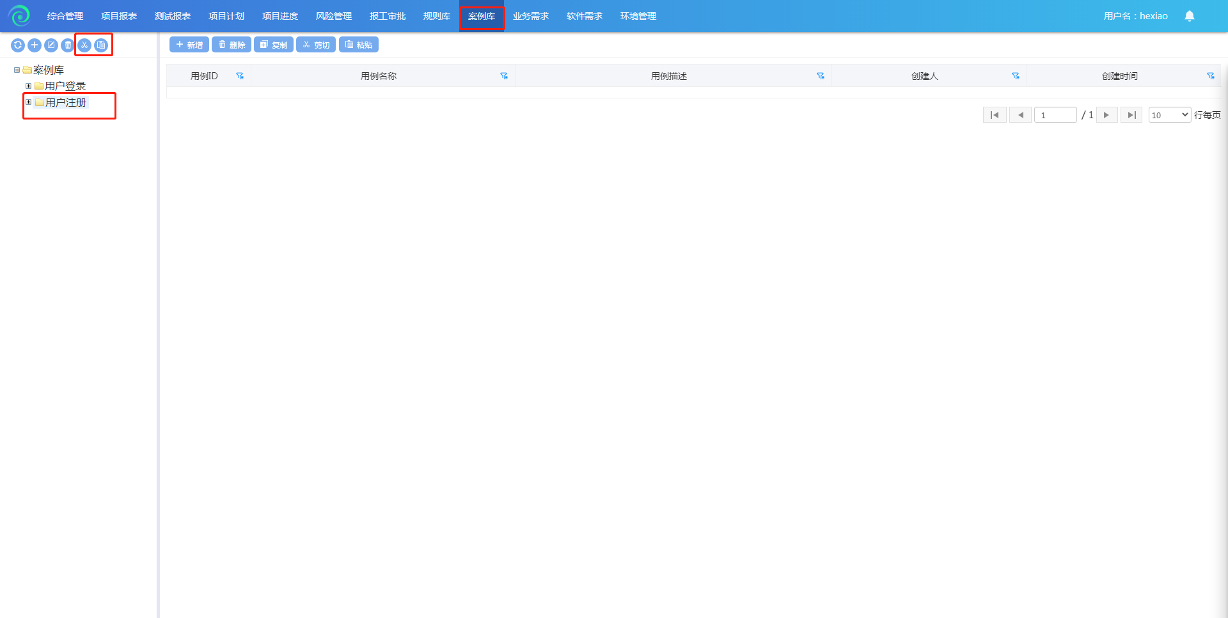The height and width of the screenshot is (618, 1228).
Task: Expand the 用户登录 folder
Action: coord(28,86)
